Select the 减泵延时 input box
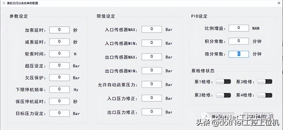The image size is (283, 130). [59, 42]
